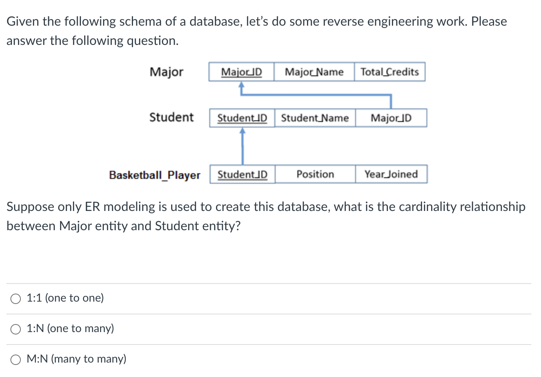541x377 pixels.
Task: Click the arrowhead pointing up to Student table's Student_ID
Action: click(x=242, y=131)
